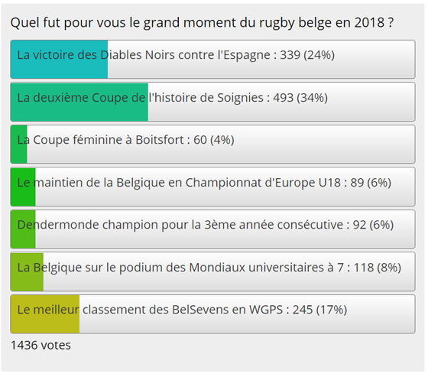
Task: Select the Mondiaux universitaires à 7 result bar
Action: (213, 271)
